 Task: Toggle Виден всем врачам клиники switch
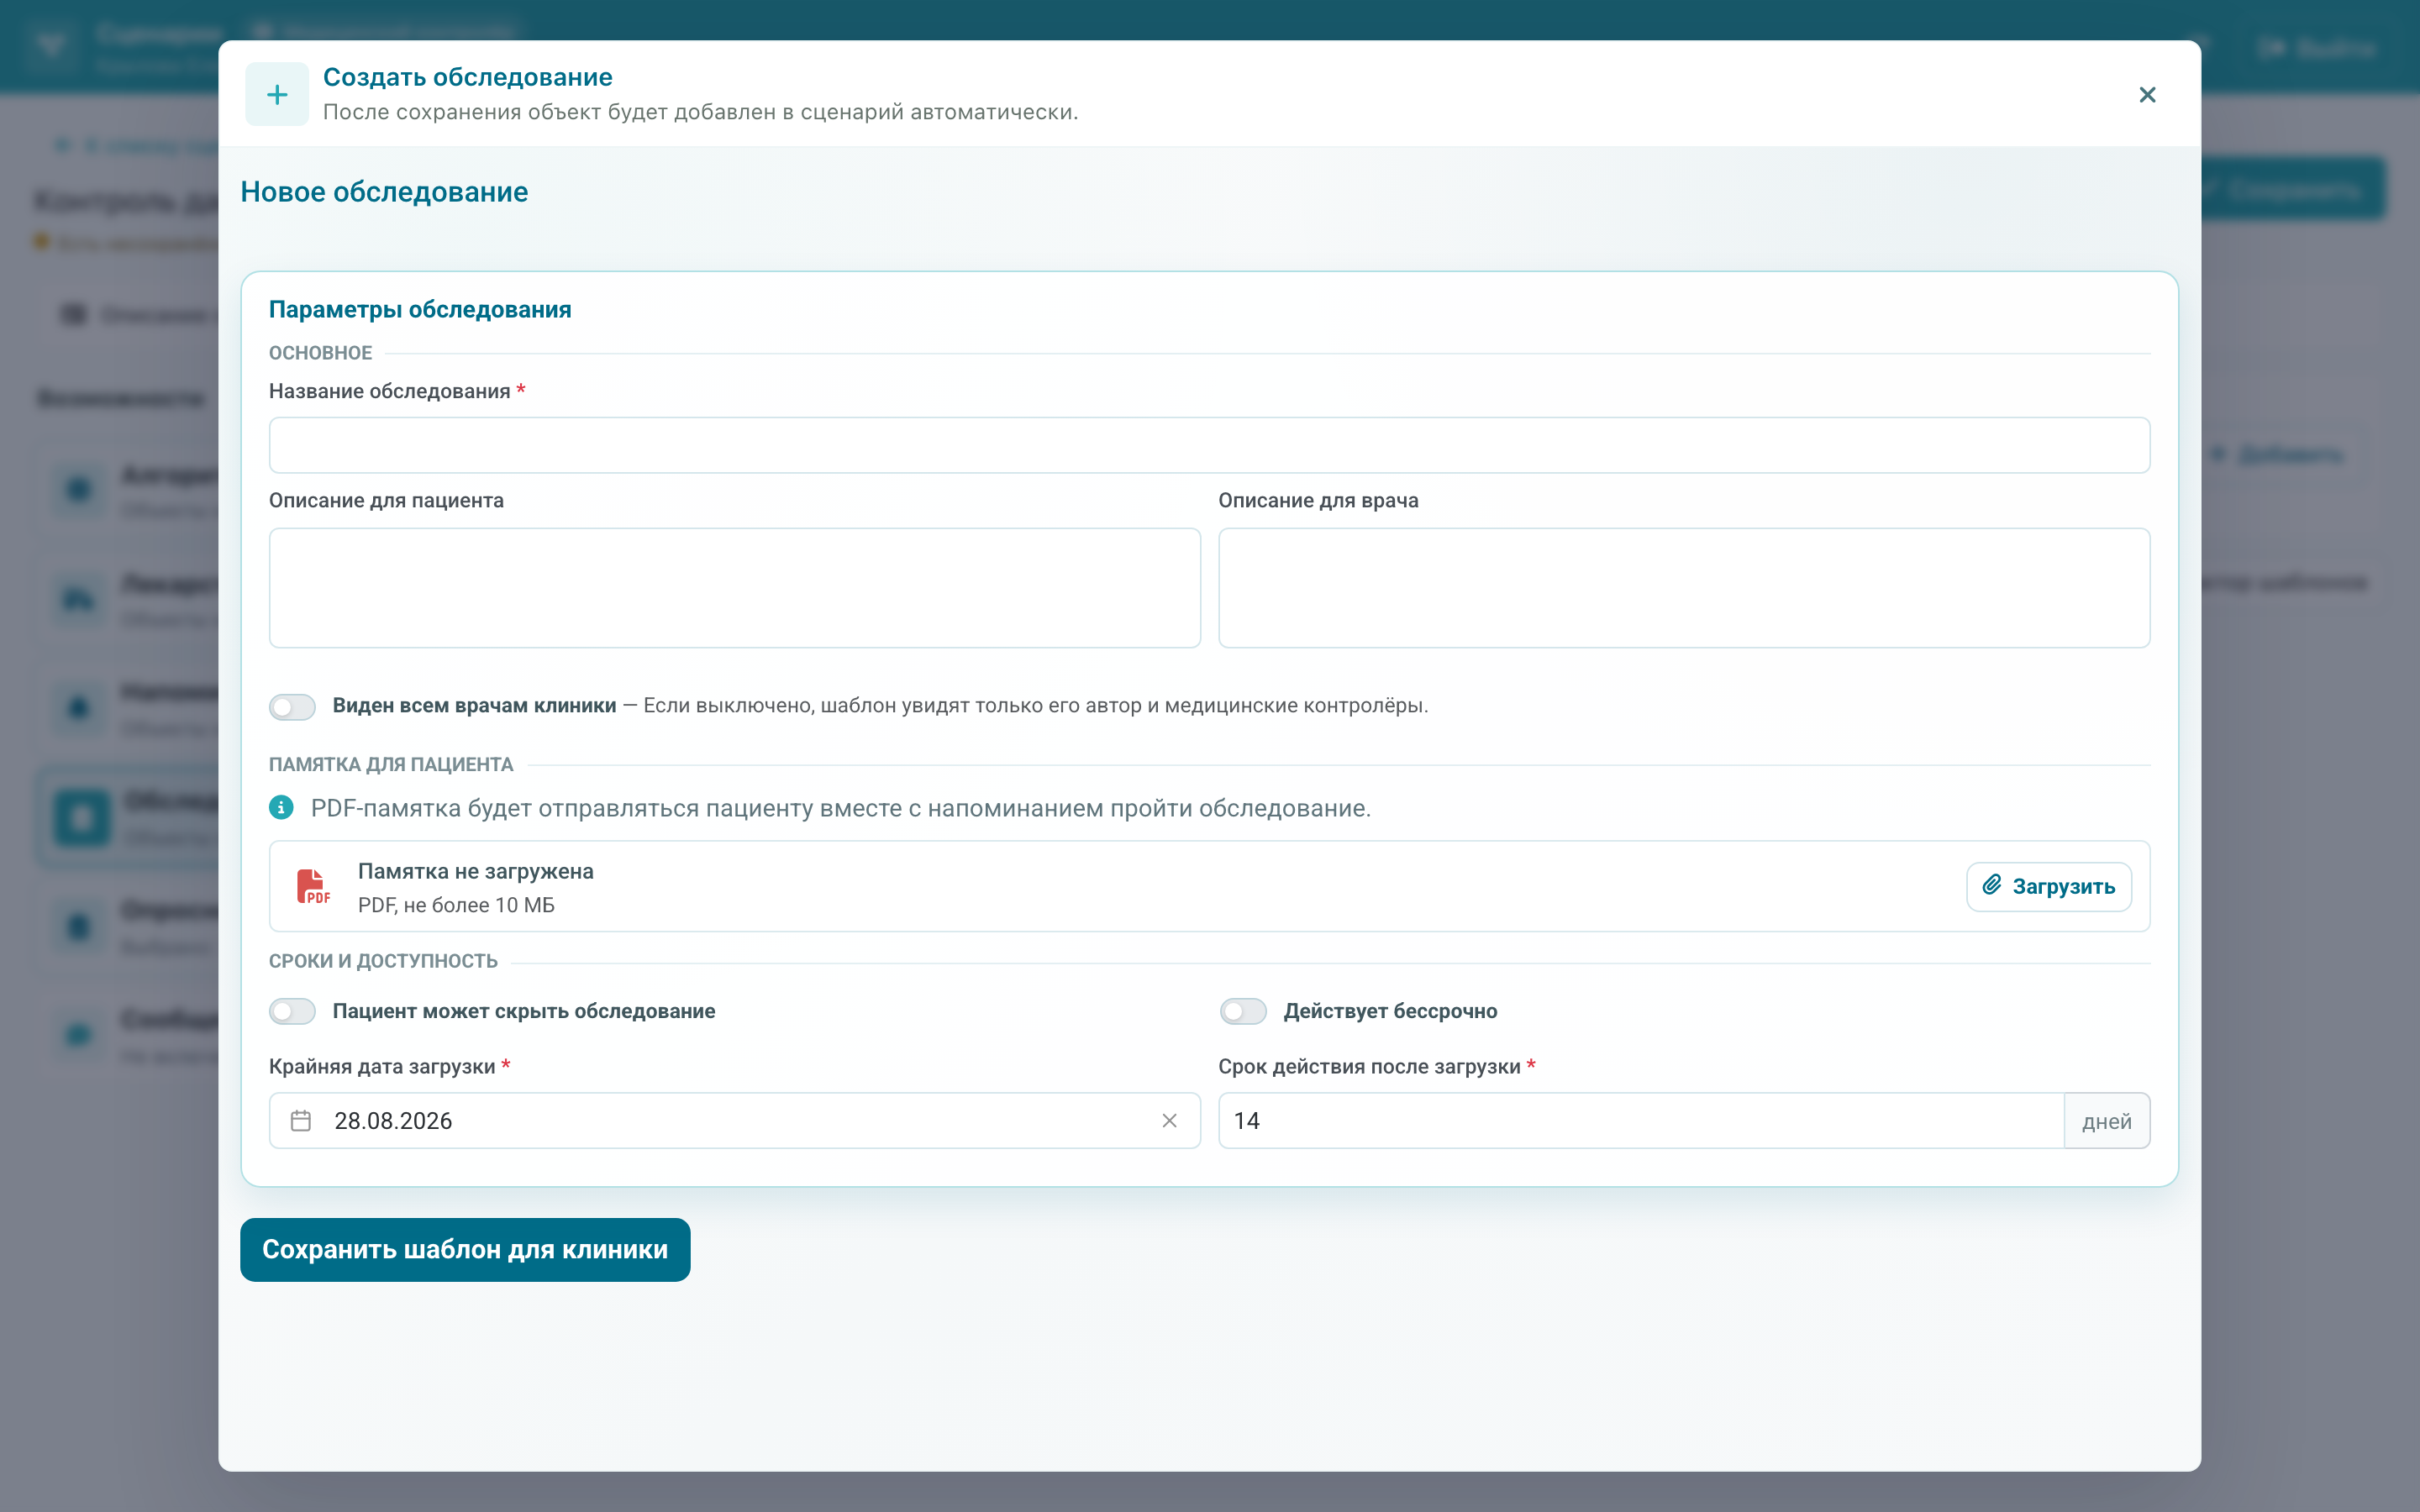coord(292,707)
